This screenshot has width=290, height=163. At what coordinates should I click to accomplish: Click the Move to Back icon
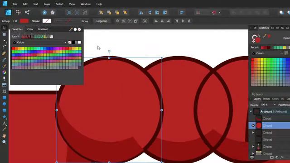coord(101,12)
